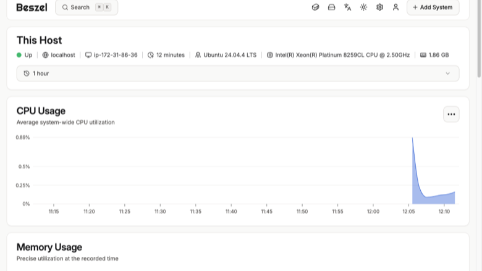
Task: Click the '12 minutes' uptime text
Action: tap(171, 55)
